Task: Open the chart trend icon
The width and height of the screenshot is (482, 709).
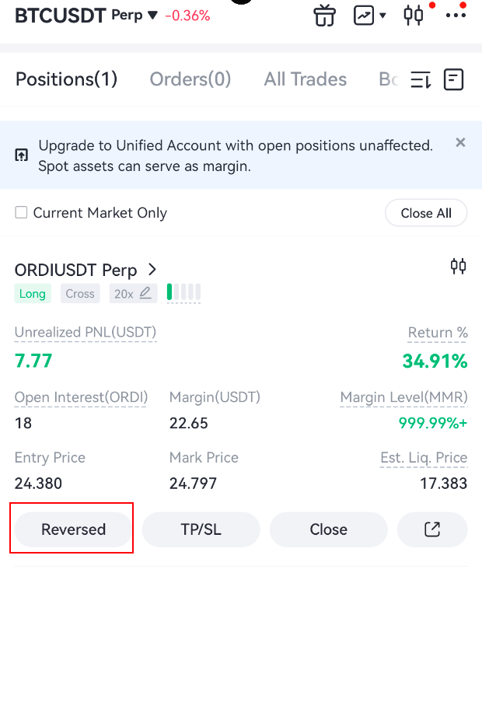Action: [363, 15]
